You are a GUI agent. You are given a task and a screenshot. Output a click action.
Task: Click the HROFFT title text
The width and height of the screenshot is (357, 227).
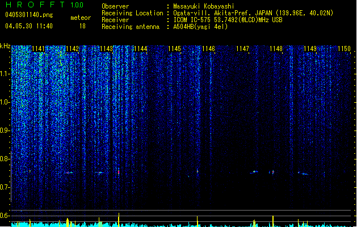pyautogui.click(x=35, y=5)
